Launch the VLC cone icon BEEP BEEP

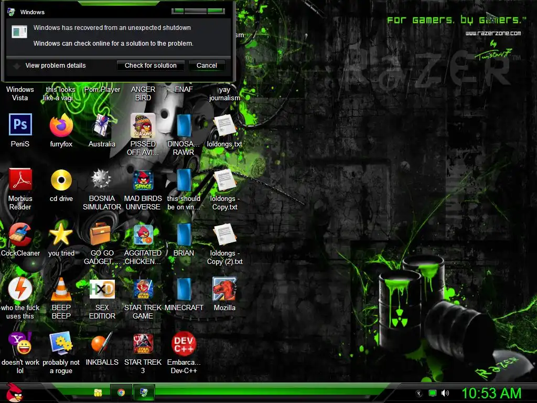[x=61, y=289]
